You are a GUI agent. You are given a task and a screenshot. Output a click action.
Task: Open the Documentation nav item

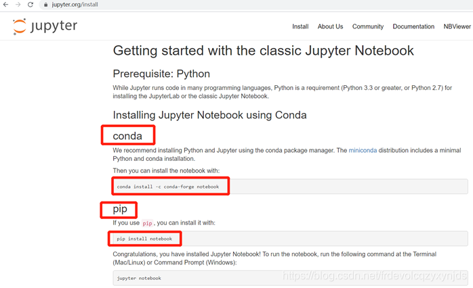click(413, 26)
